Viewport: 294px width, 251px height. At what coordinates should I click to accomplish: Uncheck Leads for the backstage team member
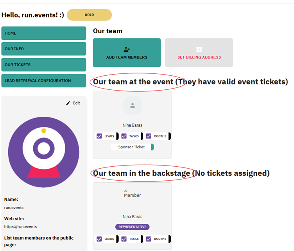coord(99,239)
